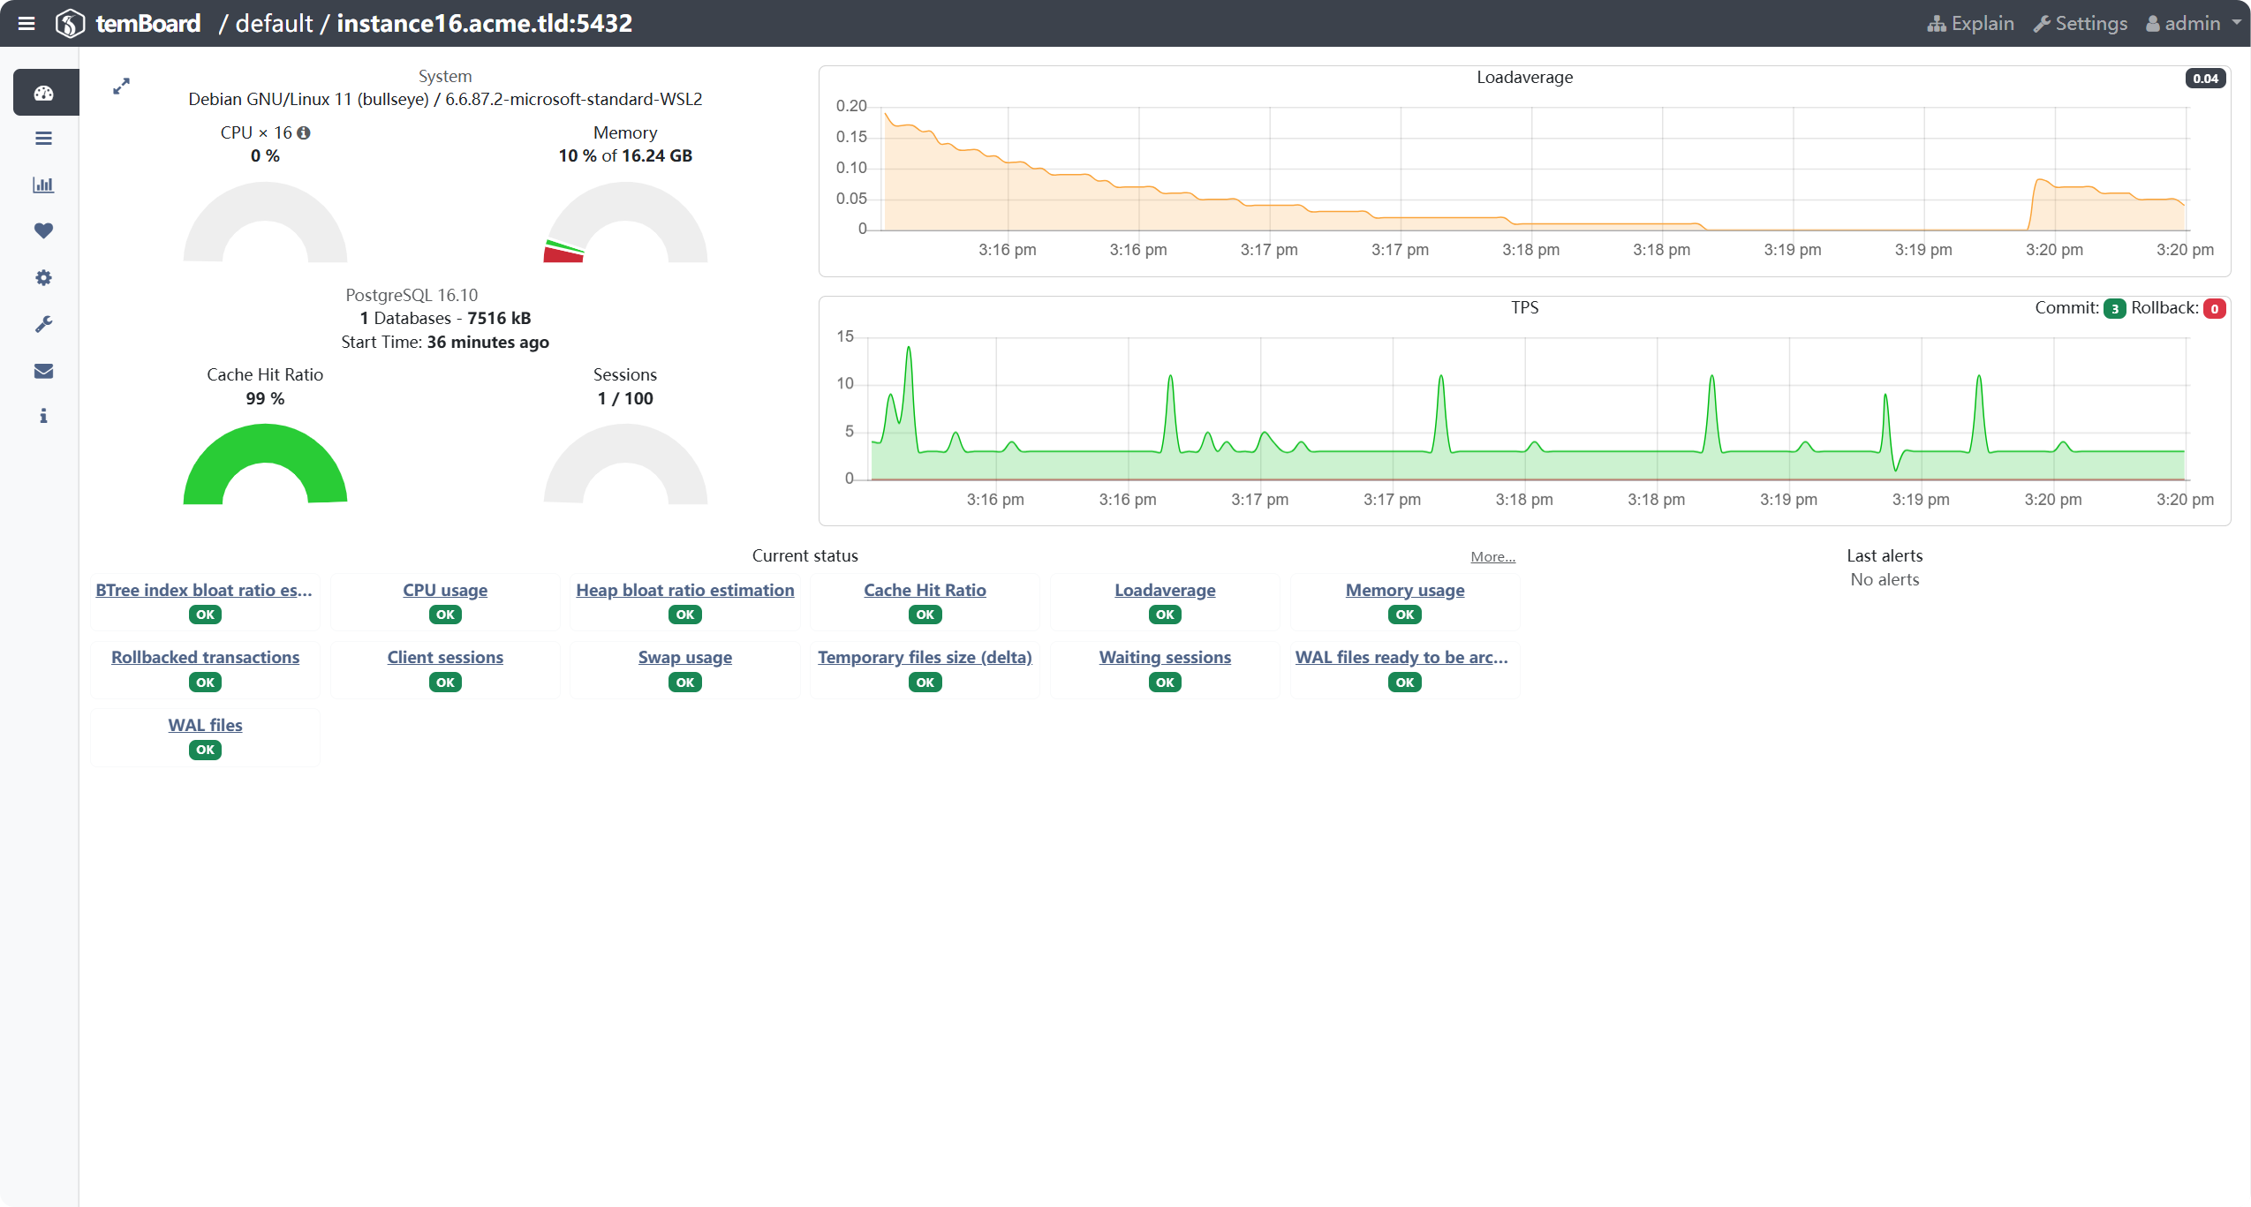2251x1207 pixels.
Task: Open the Explain menu item
Action: (1971, 23)
